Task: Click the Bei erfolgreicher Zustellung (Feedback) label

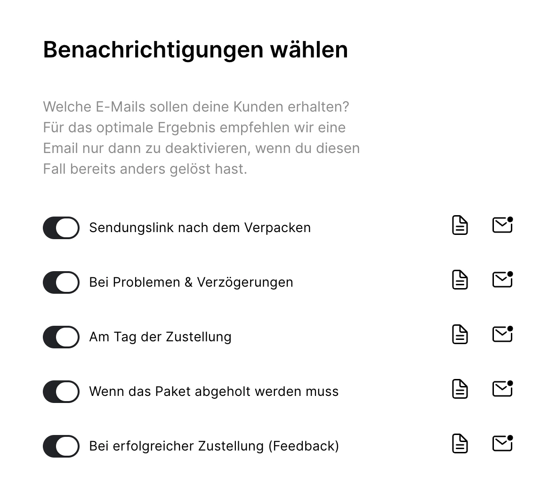Action: pyautogui.click(x=214, y=446)
